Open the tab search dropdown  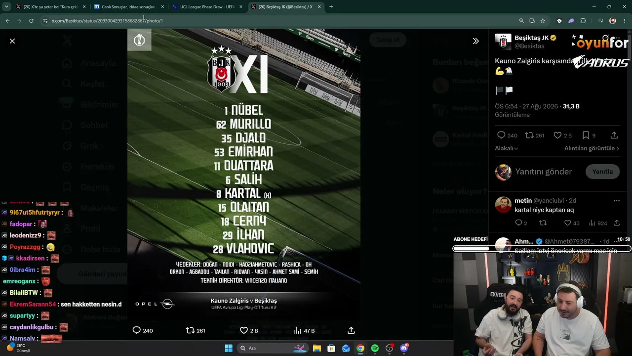coord(6,7)
